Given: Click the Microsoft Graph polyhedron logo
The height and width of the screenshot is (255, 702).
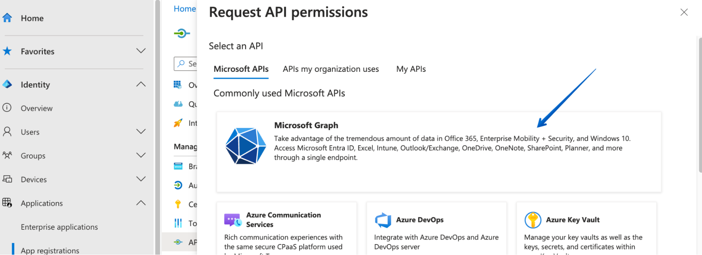Looking at the screenshot, I should pyautogui.click(x=245, y=146).
